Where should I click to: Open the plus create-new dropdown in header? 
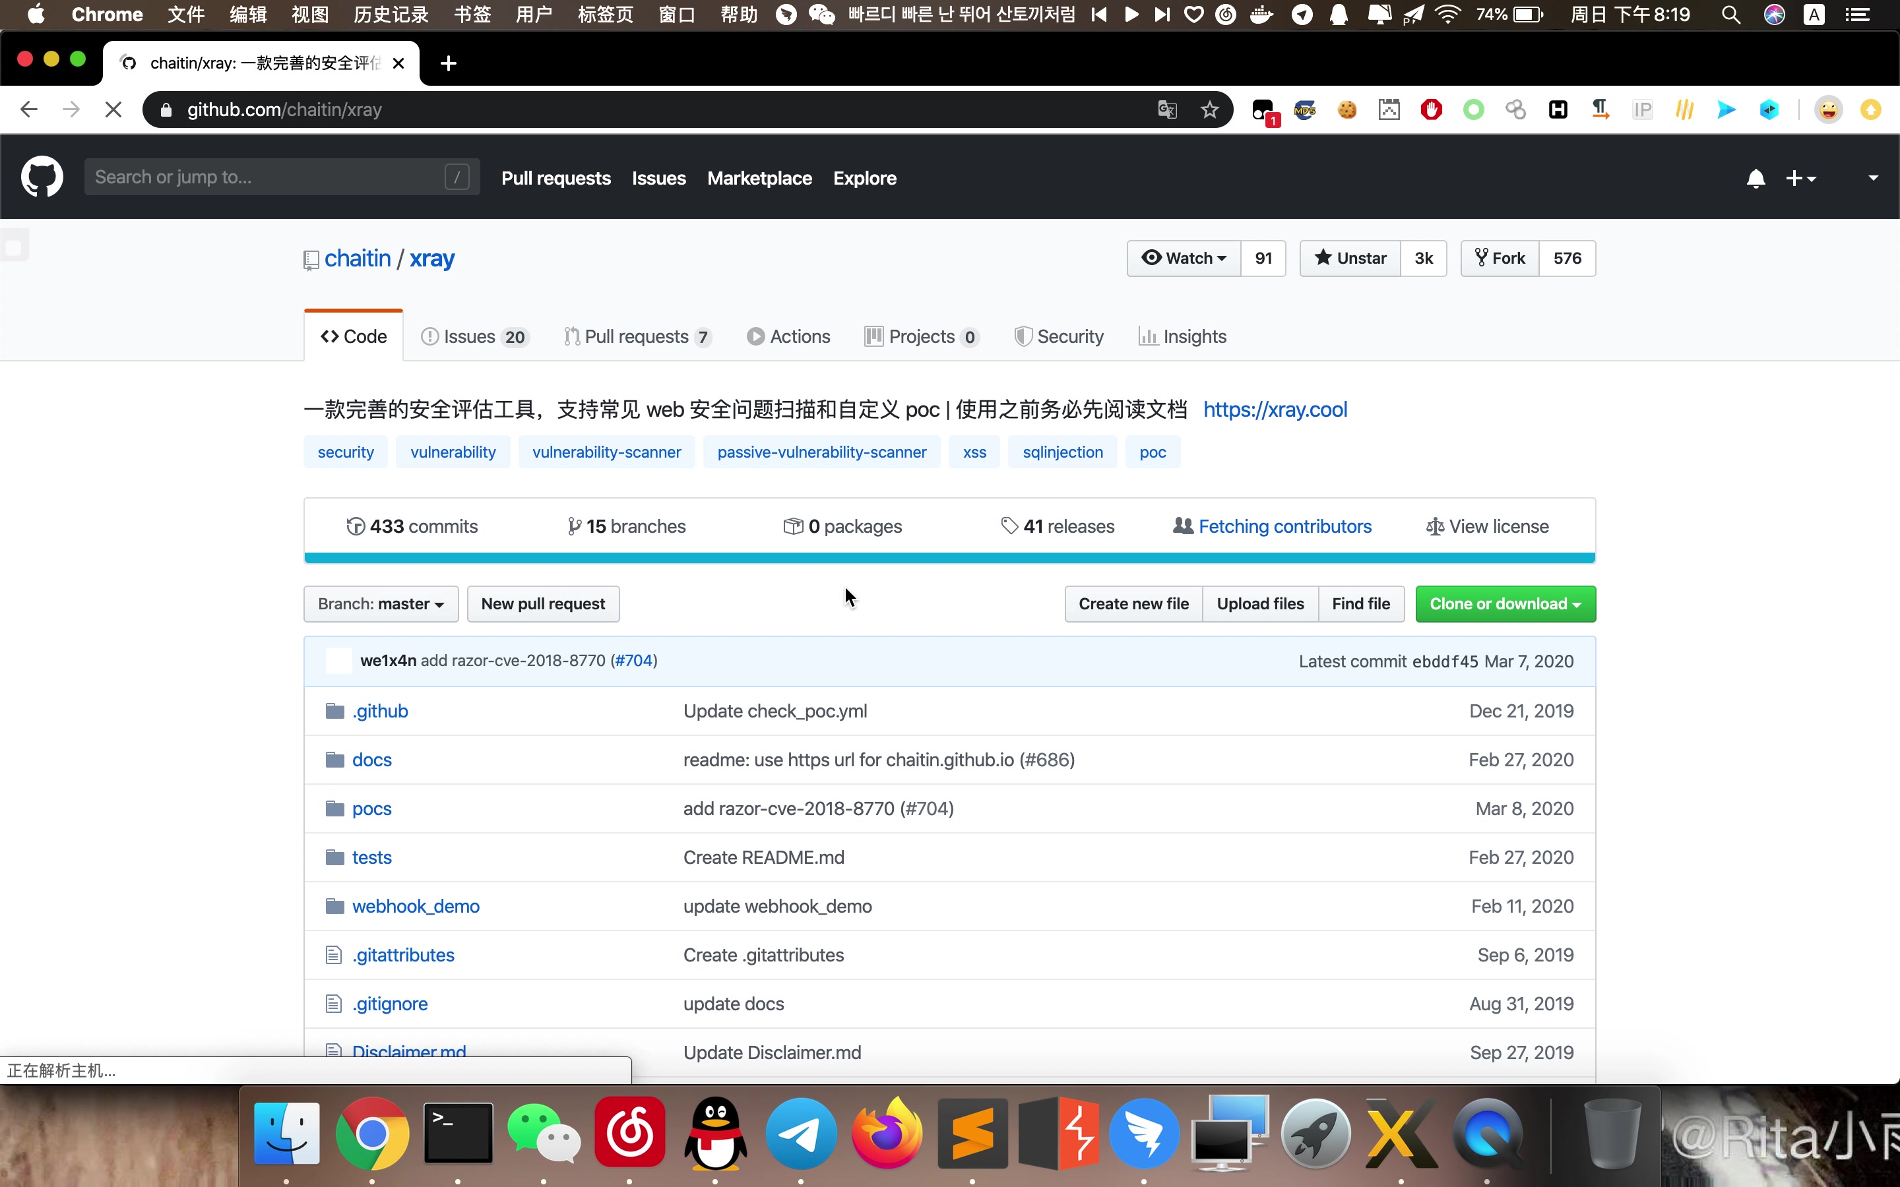(1800, 178)
